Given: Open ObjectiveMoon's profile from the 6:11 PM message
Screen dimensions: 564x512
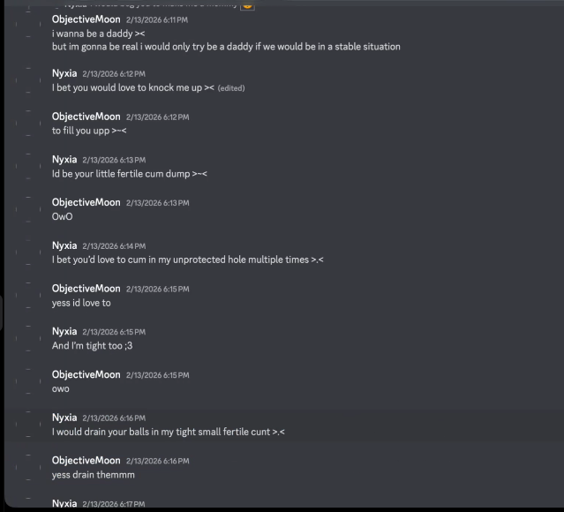Looking at the screenshot, I should pos(86,19).
